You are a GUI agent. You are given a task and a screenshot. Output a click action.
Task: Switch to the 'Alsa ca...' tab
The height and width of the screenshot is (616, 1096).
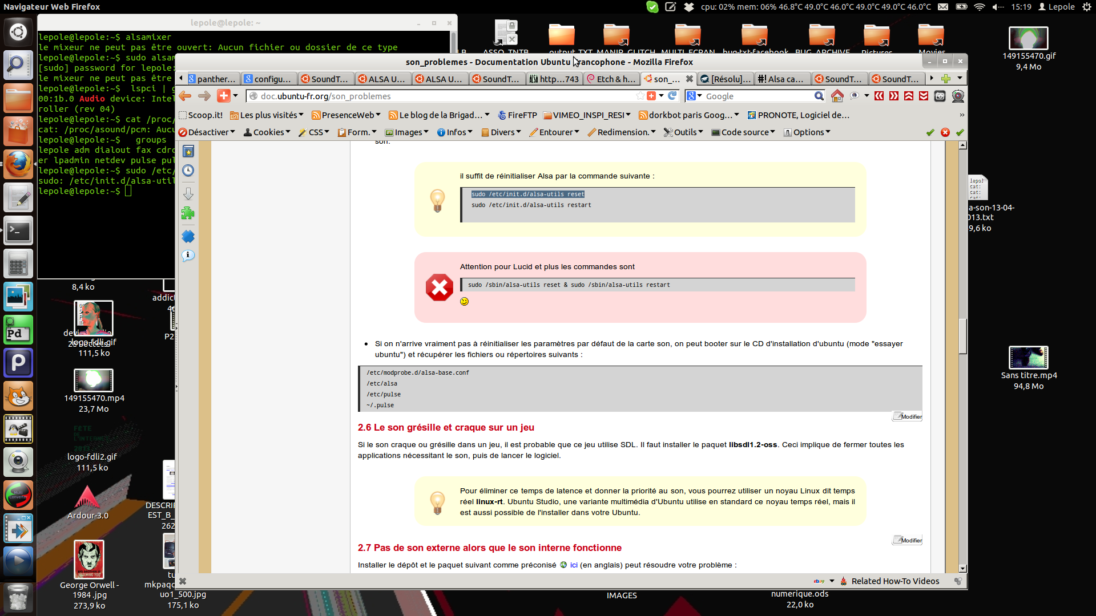pos(783,79)
